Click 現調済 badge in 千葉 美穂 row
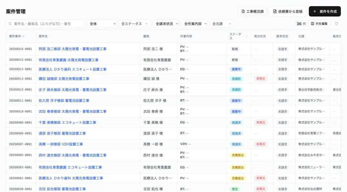The height and width of the screenshot is (192, 347). [236, 123]
